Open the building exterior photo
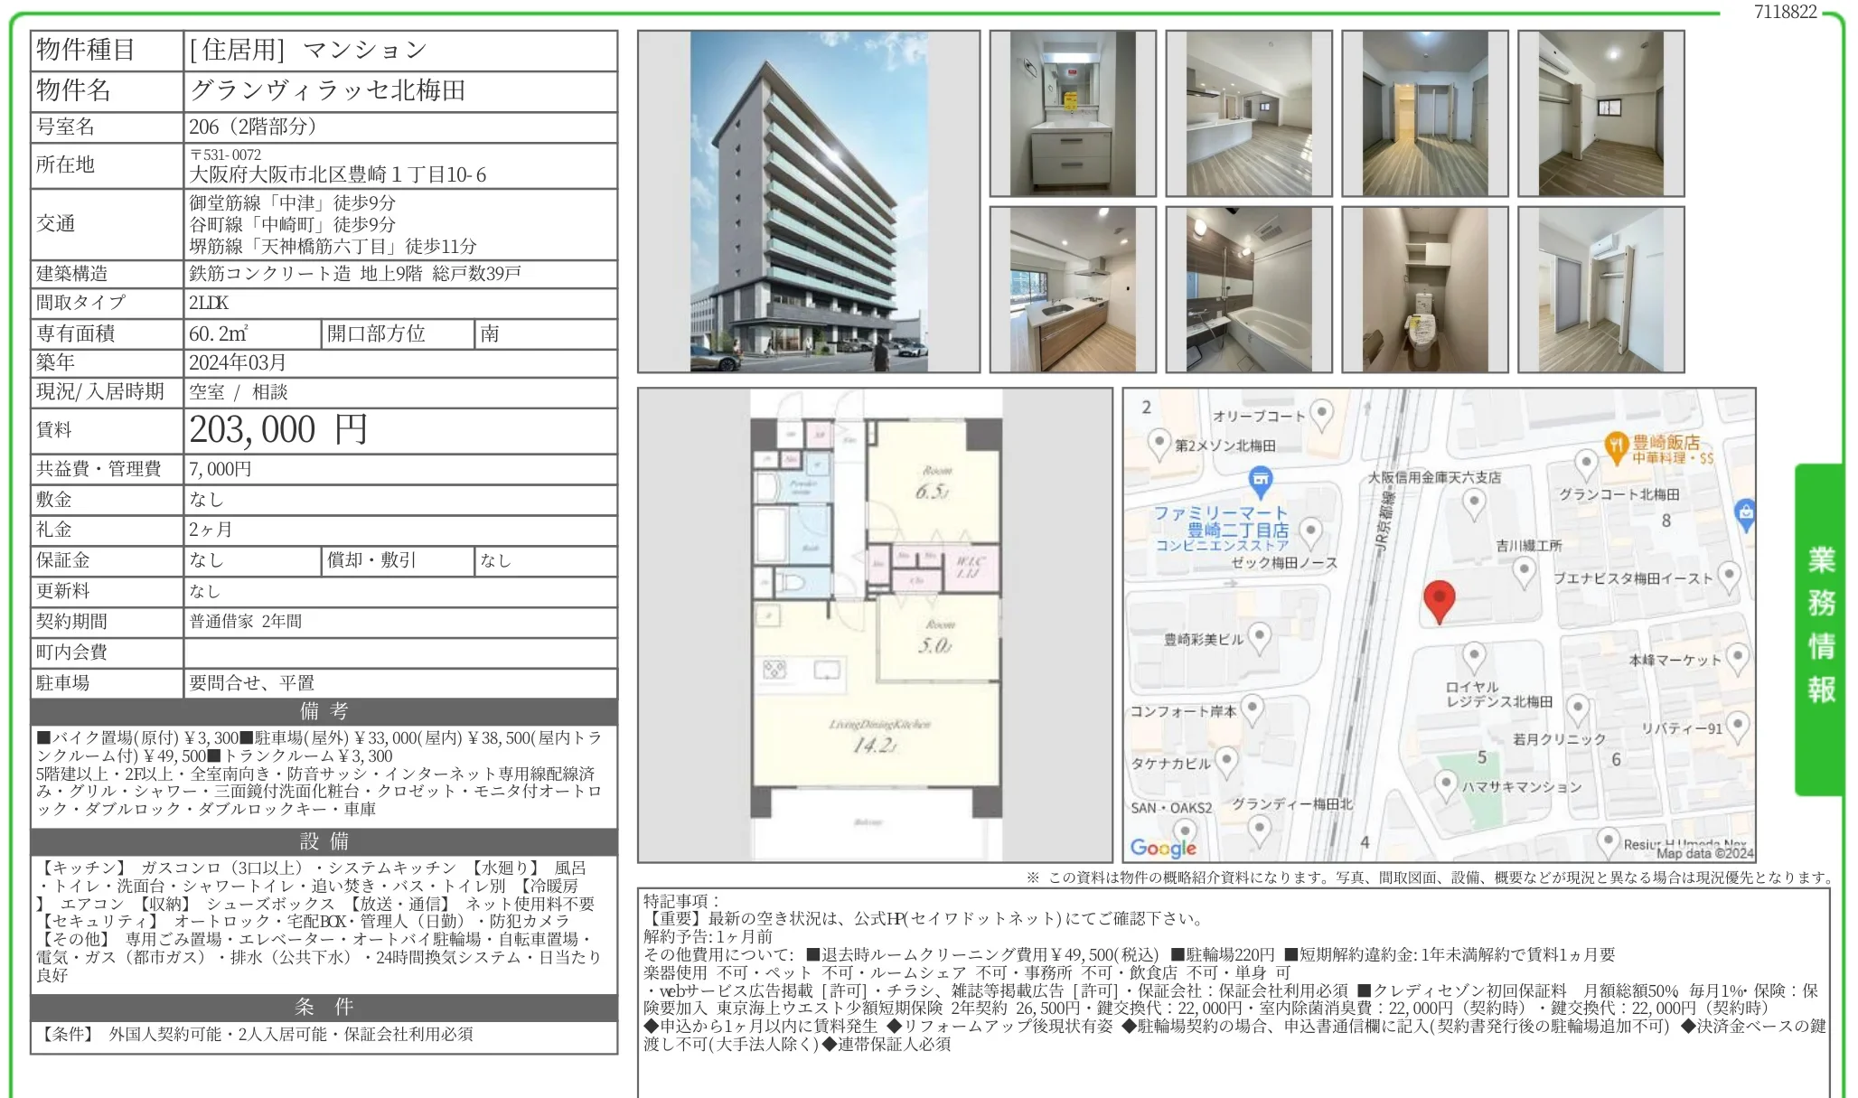Screen dimensions: 1858x1098 click(808, 202)
